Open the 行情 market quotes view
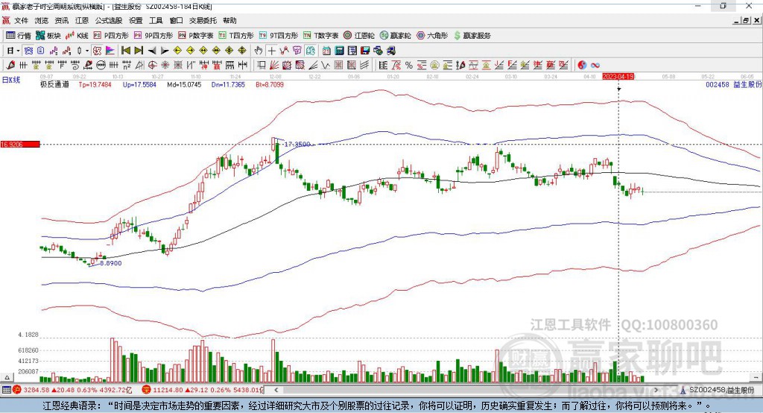The height and width of the screenshot is (413, 763). 19,36
